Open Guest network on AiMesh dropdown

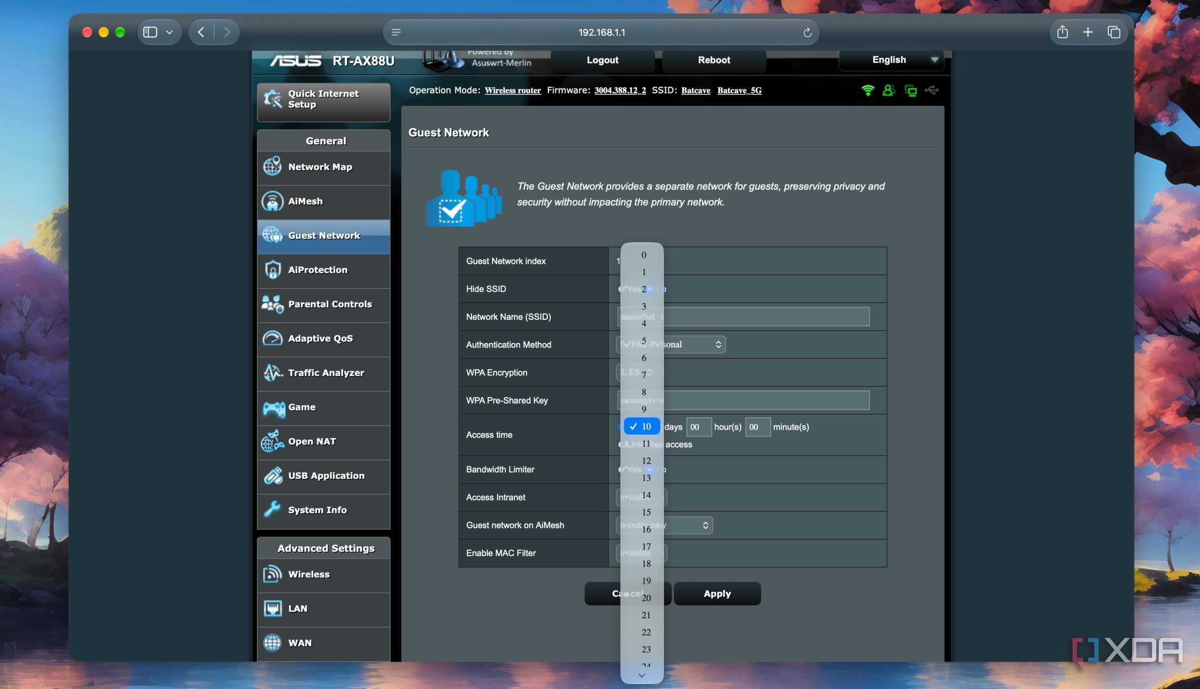click(664, 525)
